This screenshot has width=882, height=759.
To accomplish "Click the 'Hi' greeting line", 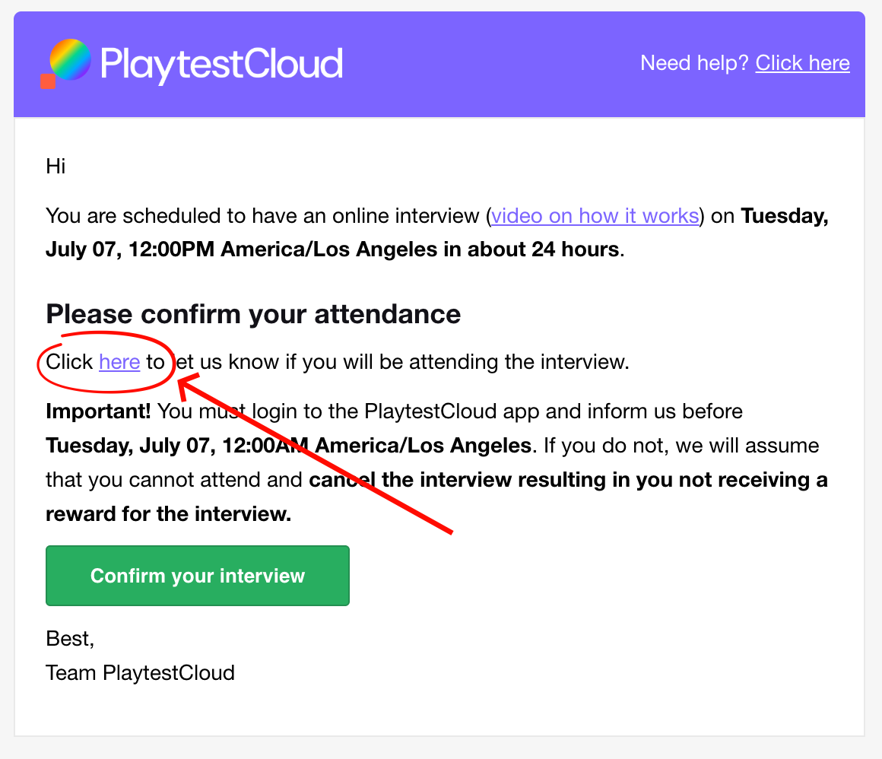I will [x=56, y=167].
